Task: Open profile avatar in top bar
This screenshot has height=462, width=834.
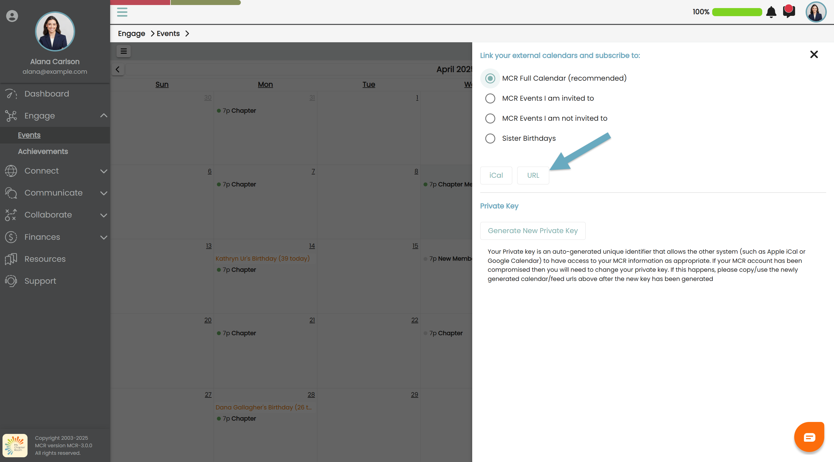Action: coord(815,12)
